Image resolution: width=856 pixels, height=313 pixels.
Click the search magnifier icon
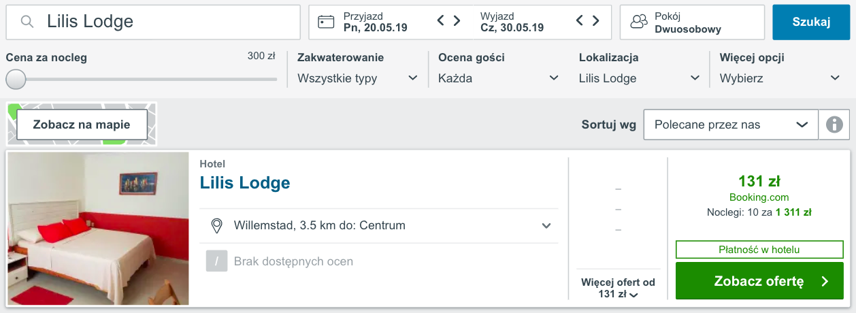(x=27, y=22)
